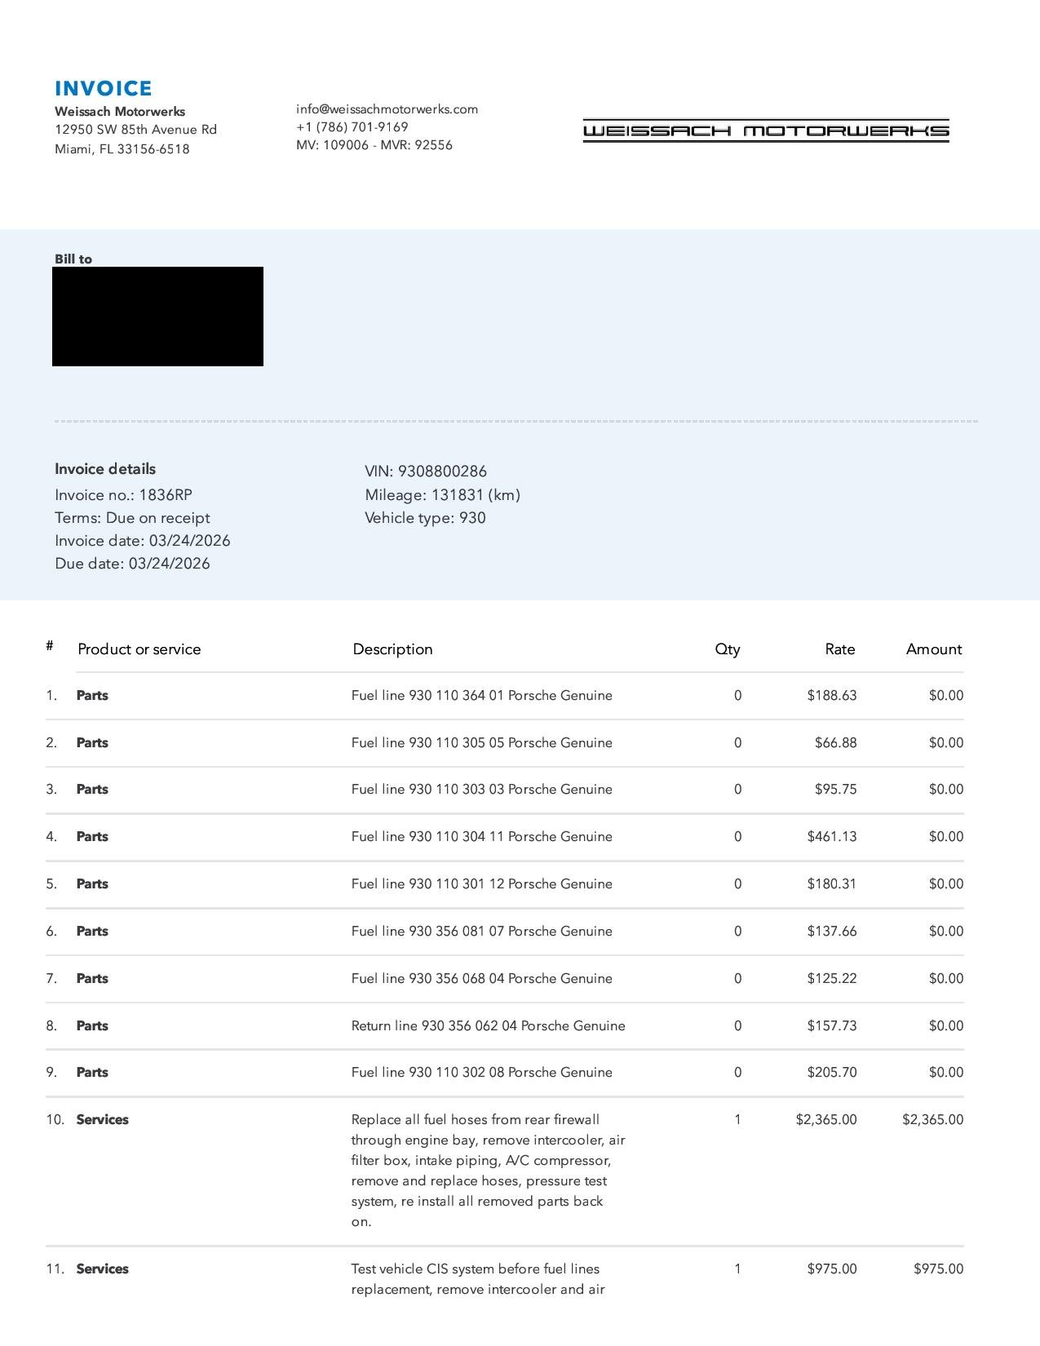The image size is (1040, 1346).
Task: Click the Mileage 131831 (km) line
Action: tap(442, 495)
